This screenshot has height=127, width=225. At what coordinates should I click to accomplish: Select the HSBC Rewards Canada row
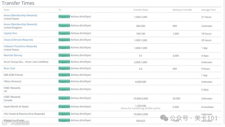(x=12, y=98)
